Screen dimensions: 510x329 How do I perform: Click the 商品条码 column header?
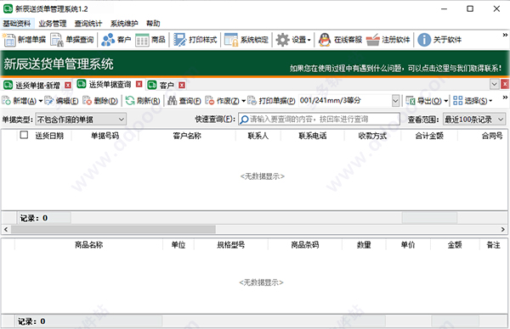point(305,245)
